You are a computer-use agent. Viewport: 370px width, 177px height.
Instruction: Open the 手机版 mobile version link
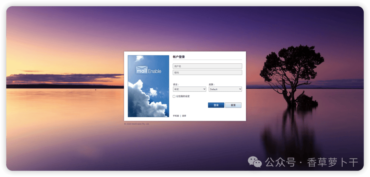pos(176,116)
